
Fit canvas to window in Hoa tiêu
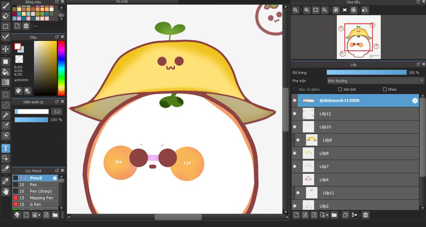315,10
